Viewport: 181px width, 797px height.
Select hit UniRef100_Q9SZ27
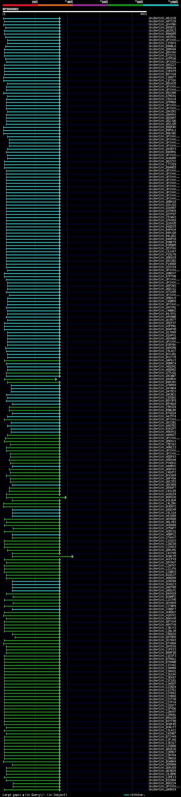pyautogui.click(x=162, y=65)
